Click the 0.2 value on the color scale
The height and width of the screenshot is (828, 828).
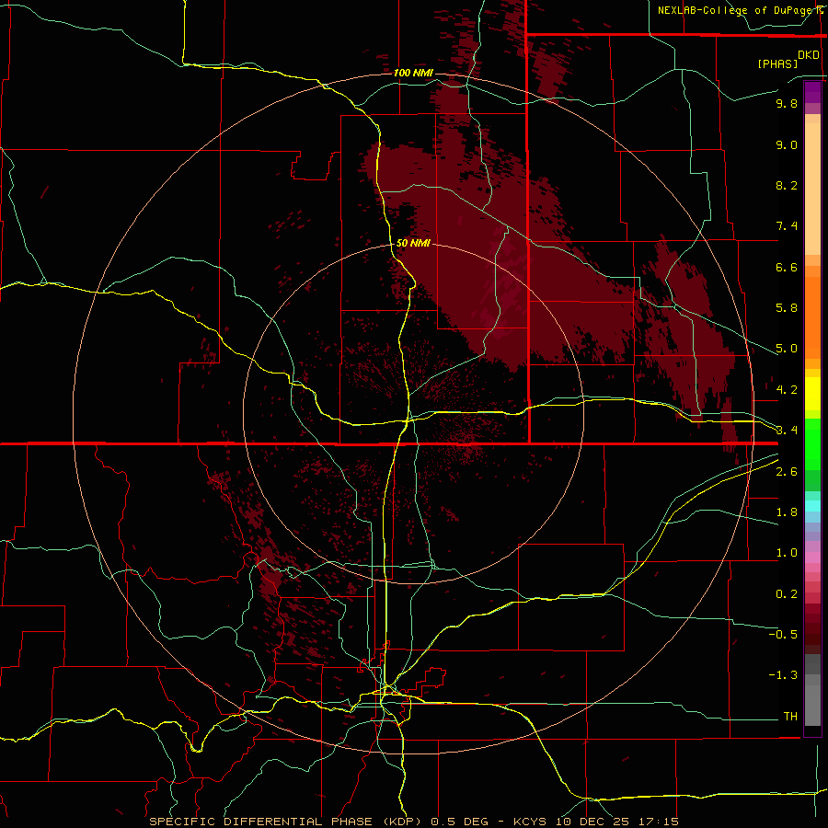point(787,594)
